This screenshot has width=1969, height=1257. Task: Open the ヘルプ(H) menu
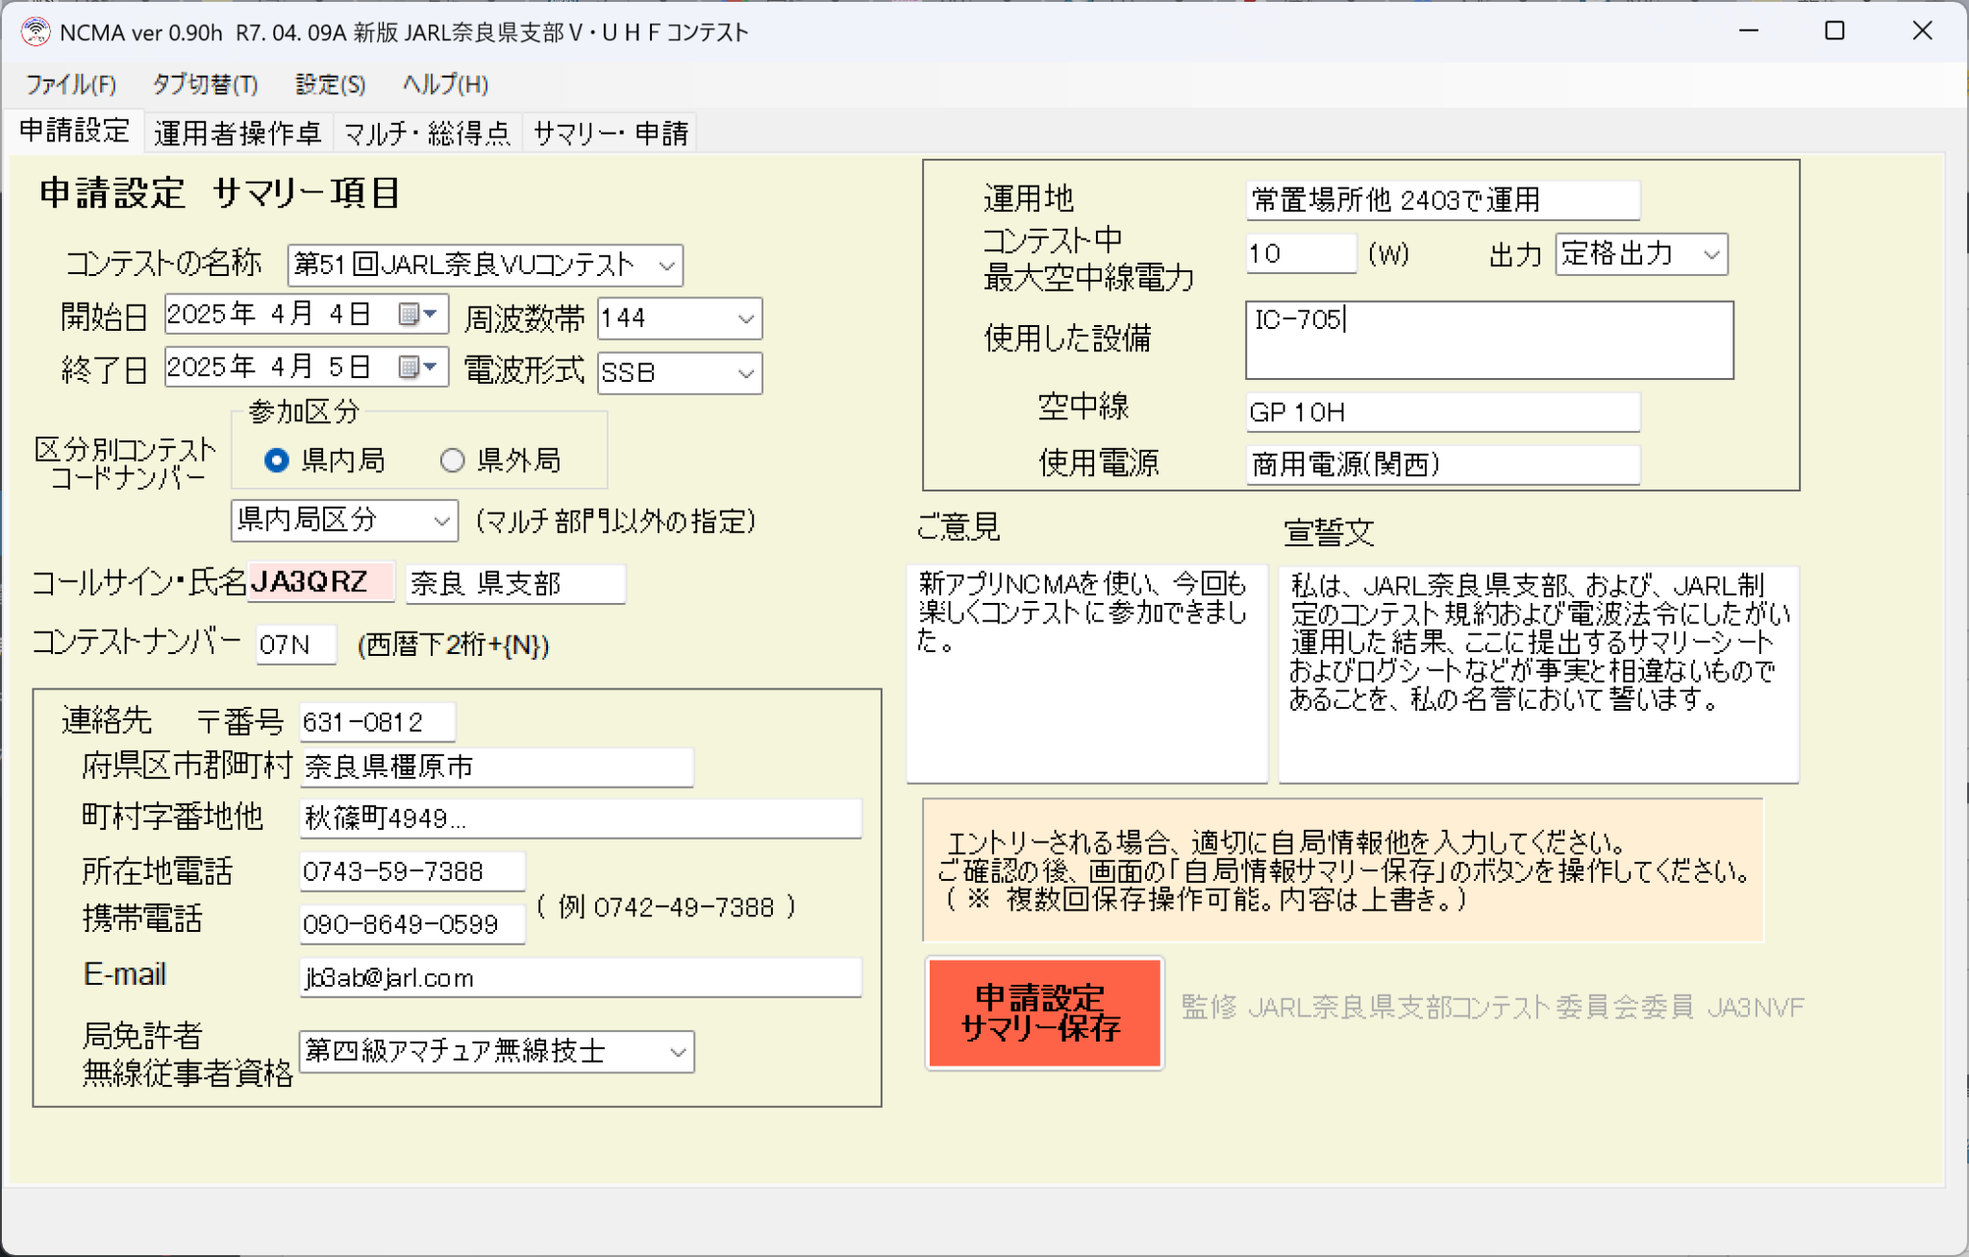click(x=444, y=85)
